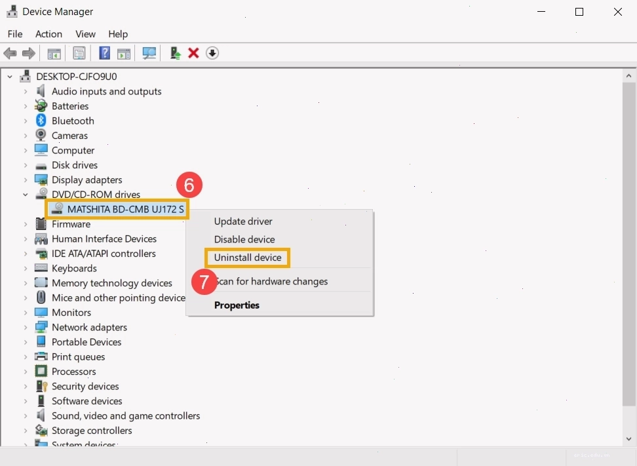
Task: Expand the Audio inputs and outputs node
Action: 25,91
